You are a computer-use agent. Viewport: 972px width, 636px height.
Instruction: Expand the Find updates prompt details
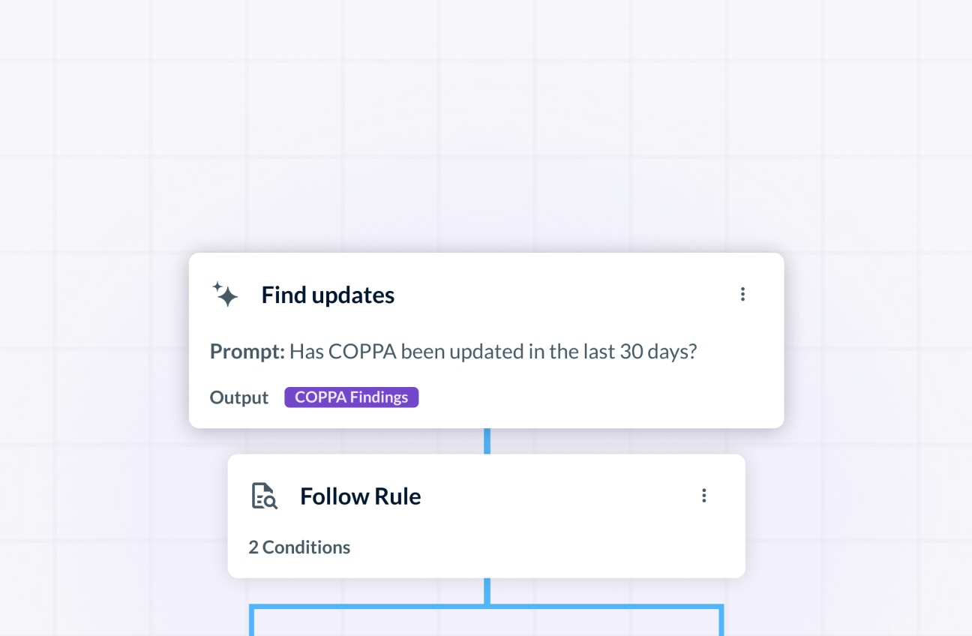coord(486,340)
